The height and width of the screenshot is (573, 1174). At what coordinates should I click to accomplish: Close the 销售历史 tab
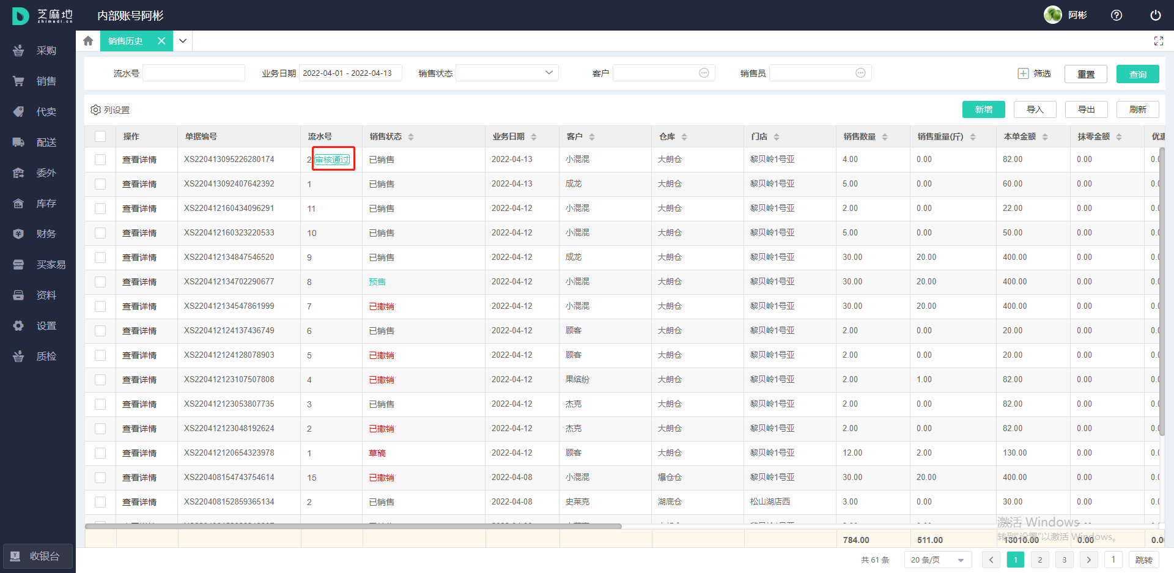pos(161,41)
